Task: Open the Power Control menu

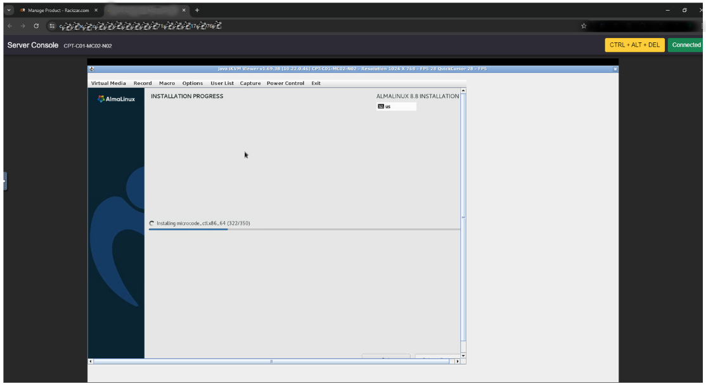Action: pyautogui.click(x=285, y=83)
